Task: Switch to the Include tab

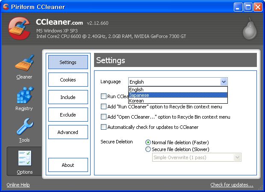Action: (68, 97)
